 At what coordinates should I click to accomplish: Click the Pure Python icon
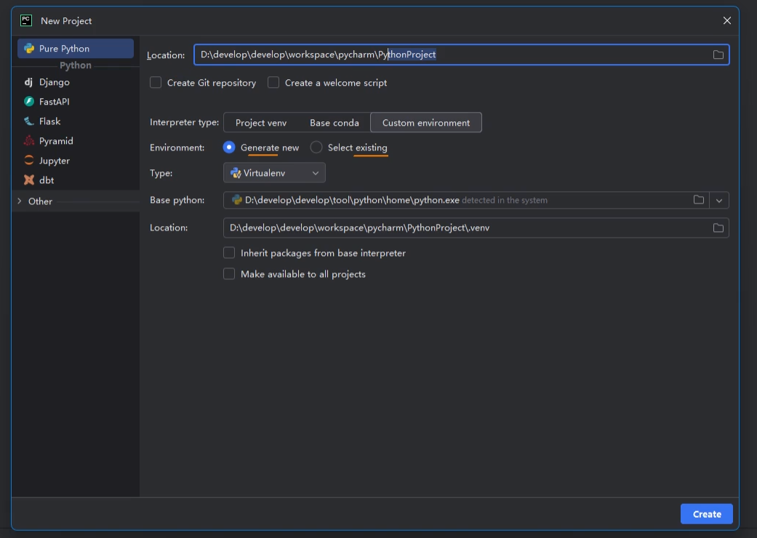pos(29,48)
